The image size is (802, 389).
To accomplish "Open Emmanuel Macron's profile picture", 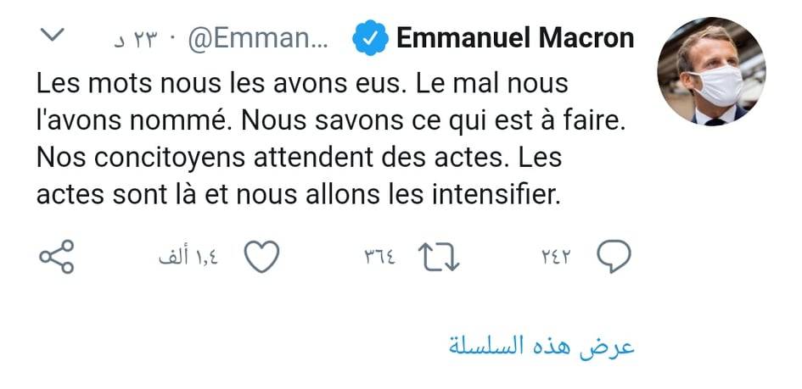I will click(x=712, y=72).
